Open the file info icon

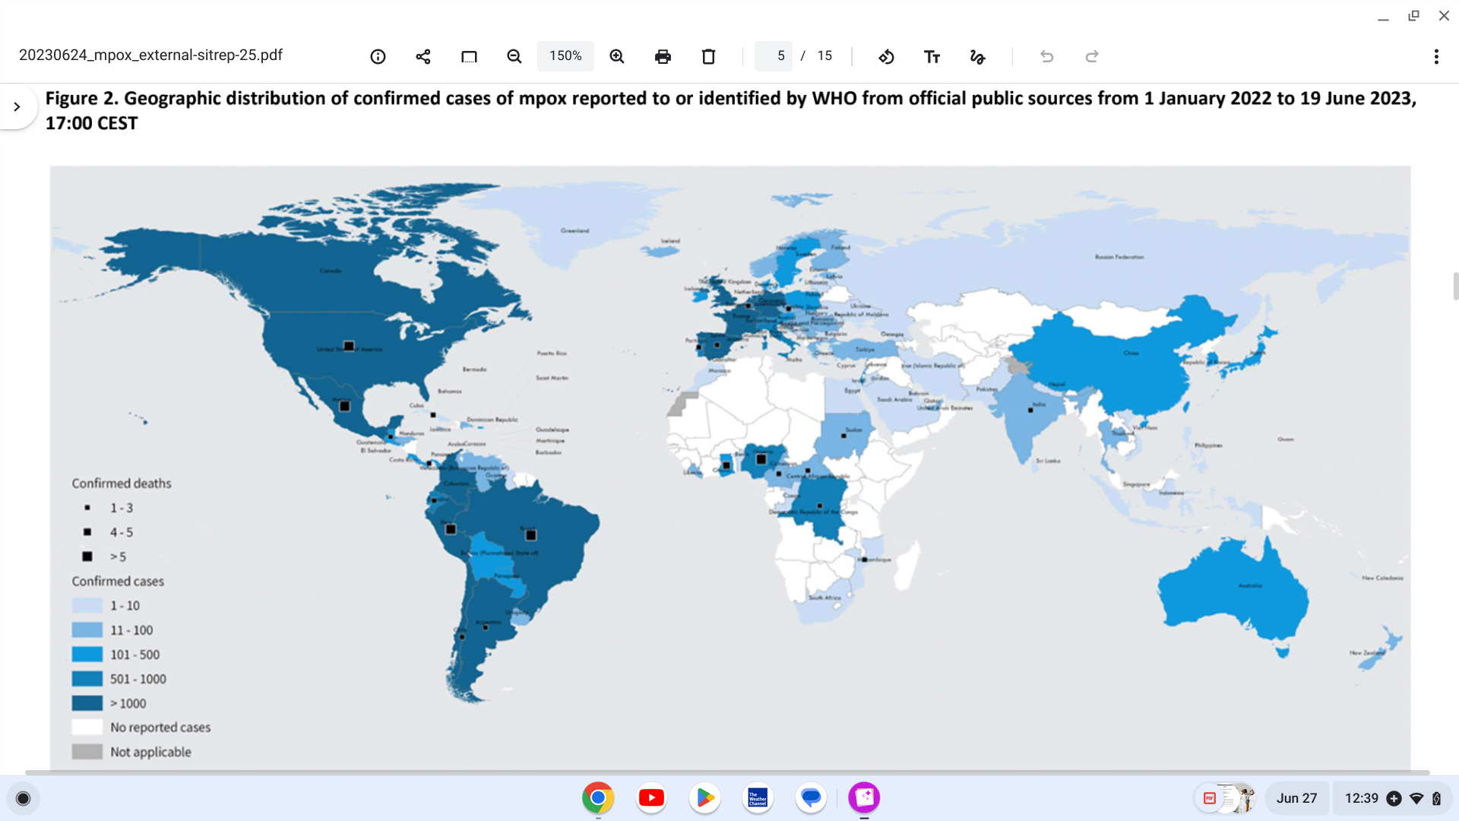pos(378,56)
